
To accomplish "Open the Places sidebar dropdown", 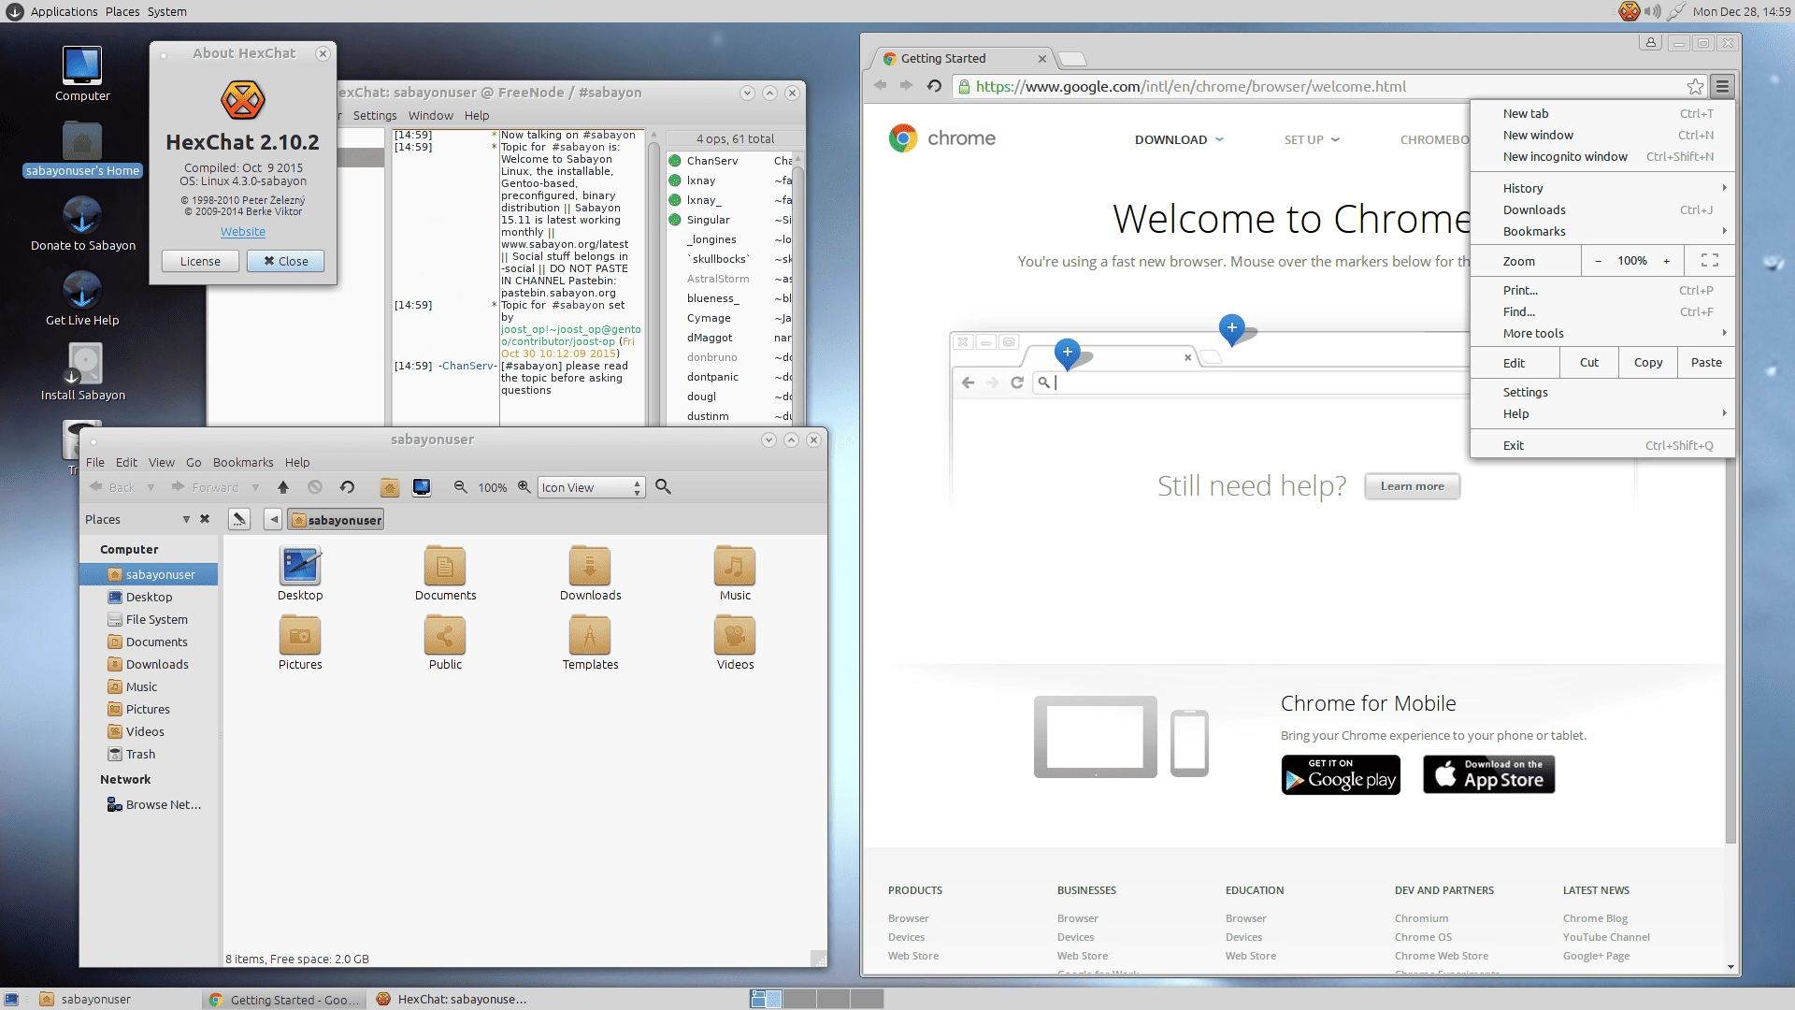I will [186, 519].
